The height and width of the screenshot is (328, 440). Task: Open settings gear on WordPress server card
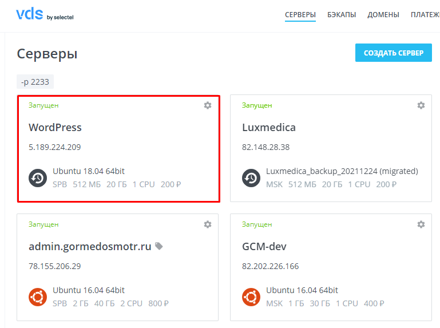tap(208, 105)
